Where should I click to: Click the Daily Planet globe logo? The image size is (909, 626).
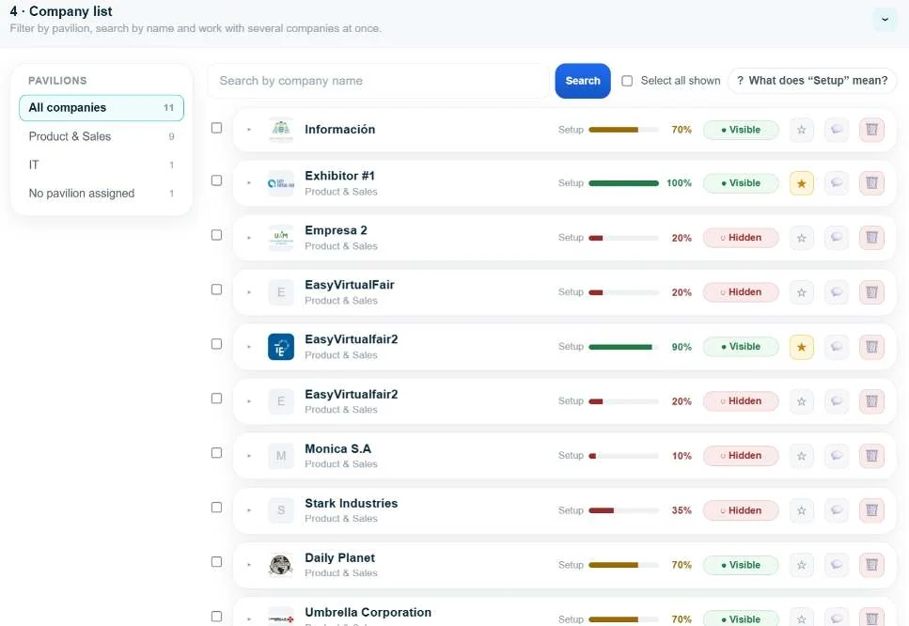coord(280,565)
